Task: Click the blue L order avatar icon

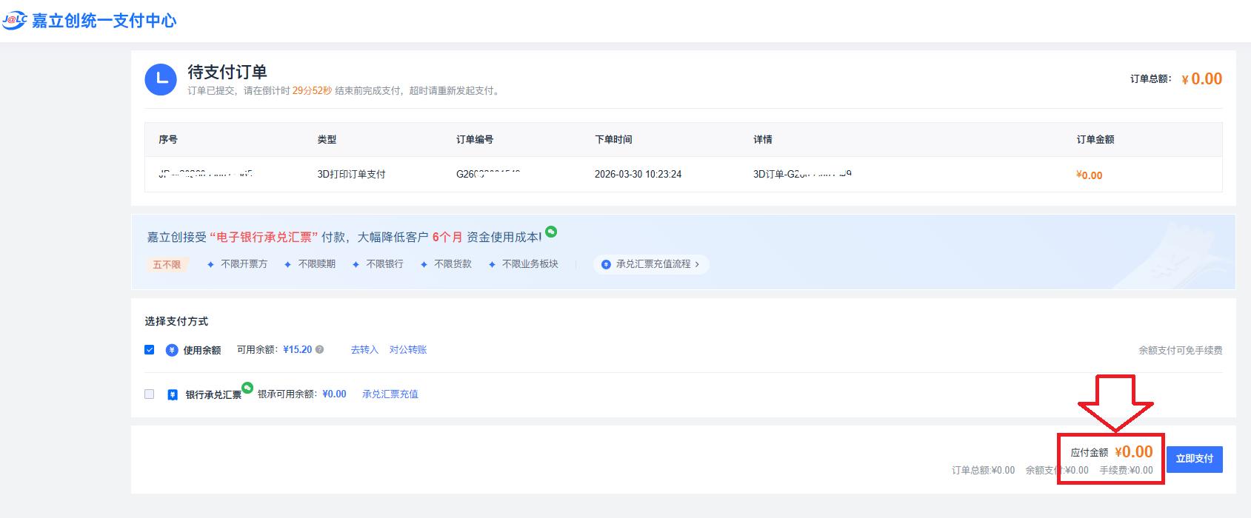Action: 161,79
